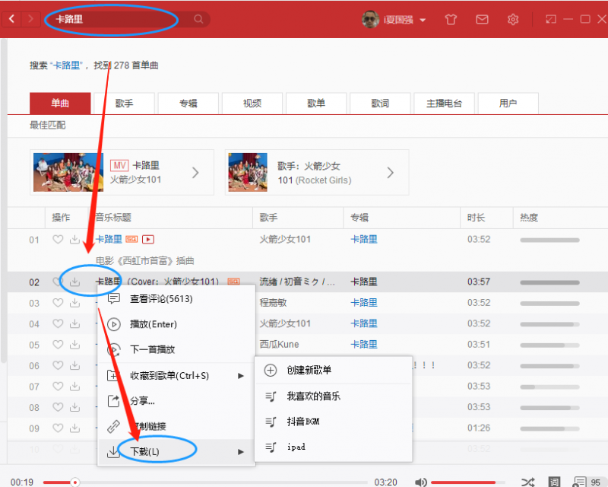Like song 09 with the heart
The image size is (608, 487).
pyautogui.click(x=58, y=428)
